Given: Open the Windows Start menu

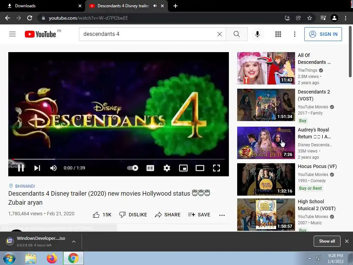Looking at the screenshot, I should tap(9, 258).
